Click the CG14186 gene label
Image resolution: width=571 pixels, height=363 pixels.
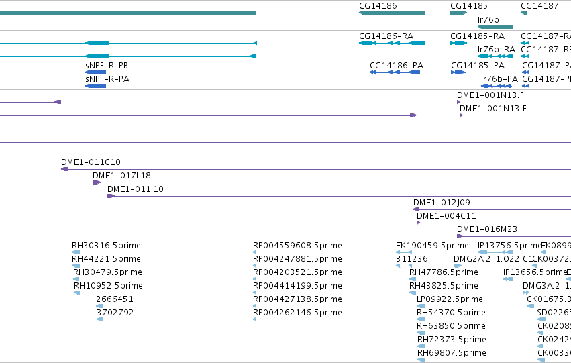(378, 6)
